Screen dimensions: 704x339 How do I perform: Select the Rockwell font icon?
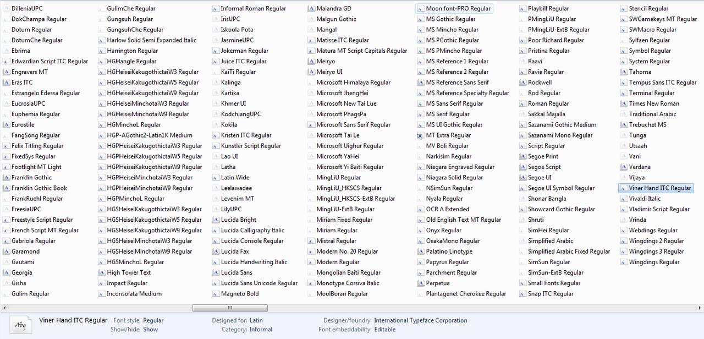[524, 83]
